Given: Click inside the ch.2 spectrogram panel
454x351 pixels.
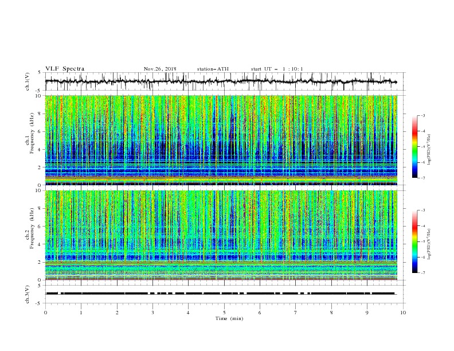Looking at the screenshot, I should [221, 235].
